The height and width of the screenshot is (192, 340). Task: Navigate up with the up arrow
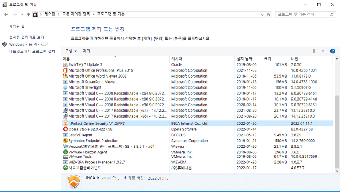pyautogui.click(x=28, y=15)
